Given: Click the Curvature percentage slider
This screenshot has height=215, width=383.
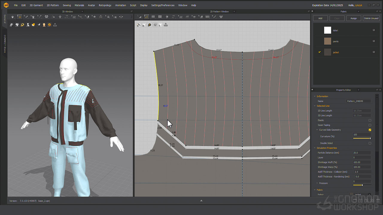Looking at the screenshot, I should [362, 138].
